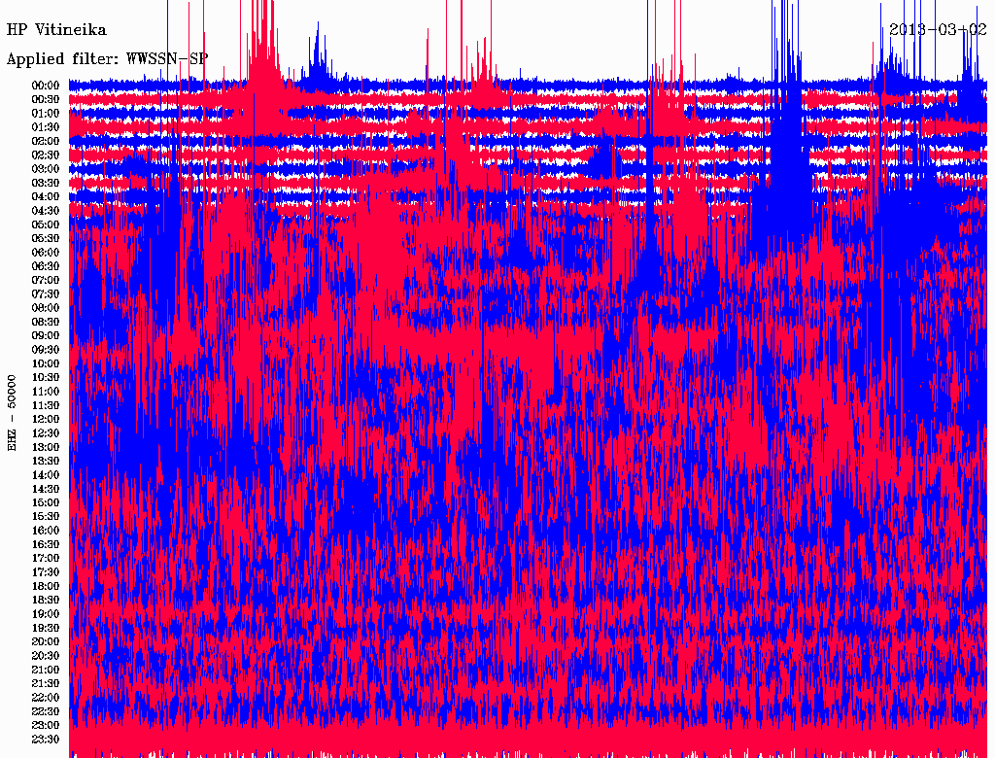Click the 06:00 time label
The height and width of the screenshot is (758, 995).
tap(46, 252)
